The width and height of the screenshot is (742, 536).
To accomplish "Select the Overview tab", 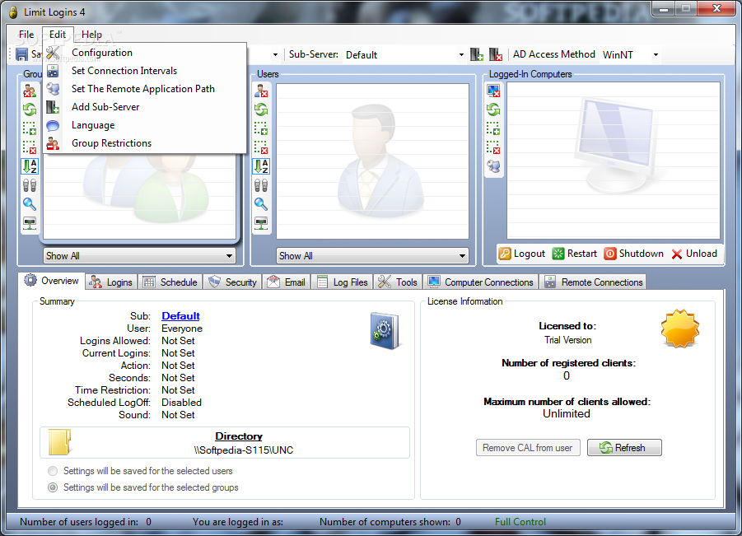I will 52,281.
